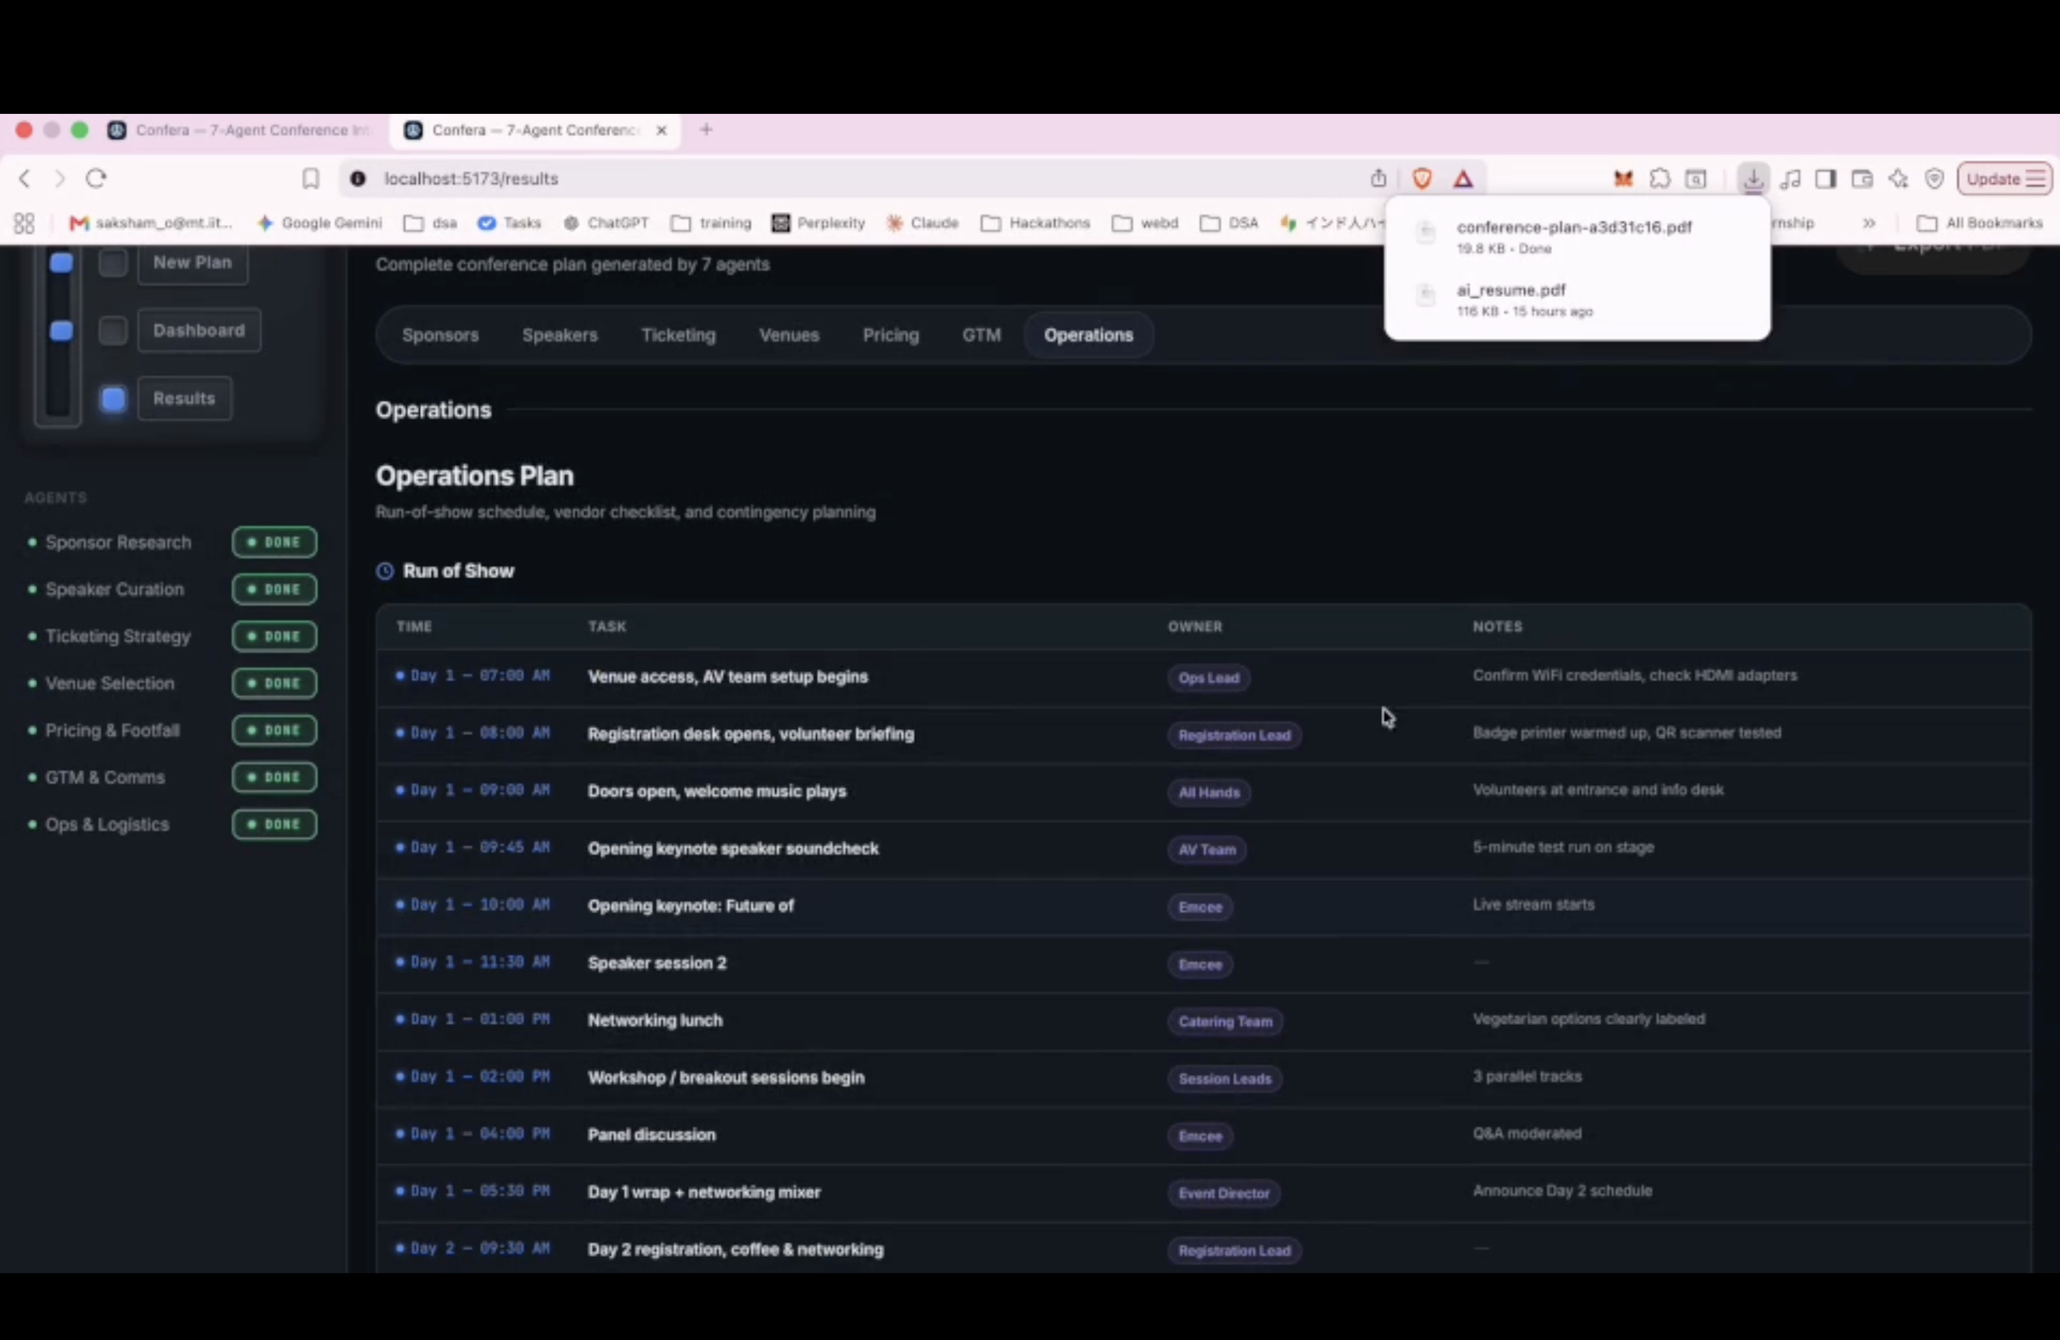
Task: Open a new browser tab
Action: 707,130
